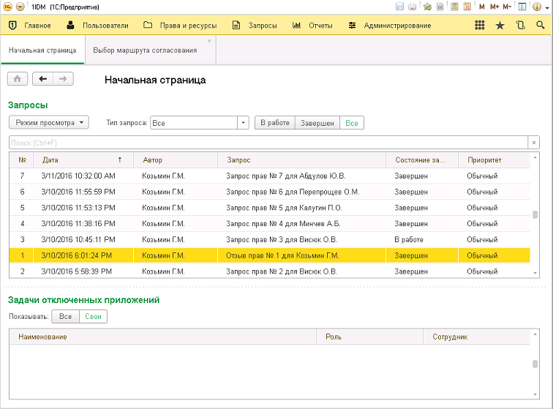This screenshot has width=553, height=409.
Task: Open the functions menu grid icon
Action: tap(480, 26)
